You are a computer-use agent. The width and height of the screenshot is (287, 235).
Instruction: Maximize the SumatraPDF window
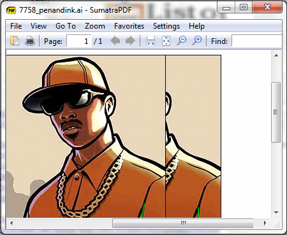tap(244, 8)
